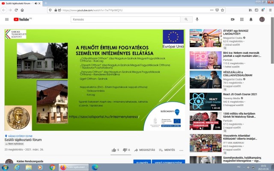Click the 23 megtekintés view count text
The width and height of the screenshot is (274, 171).
point(14,150)
